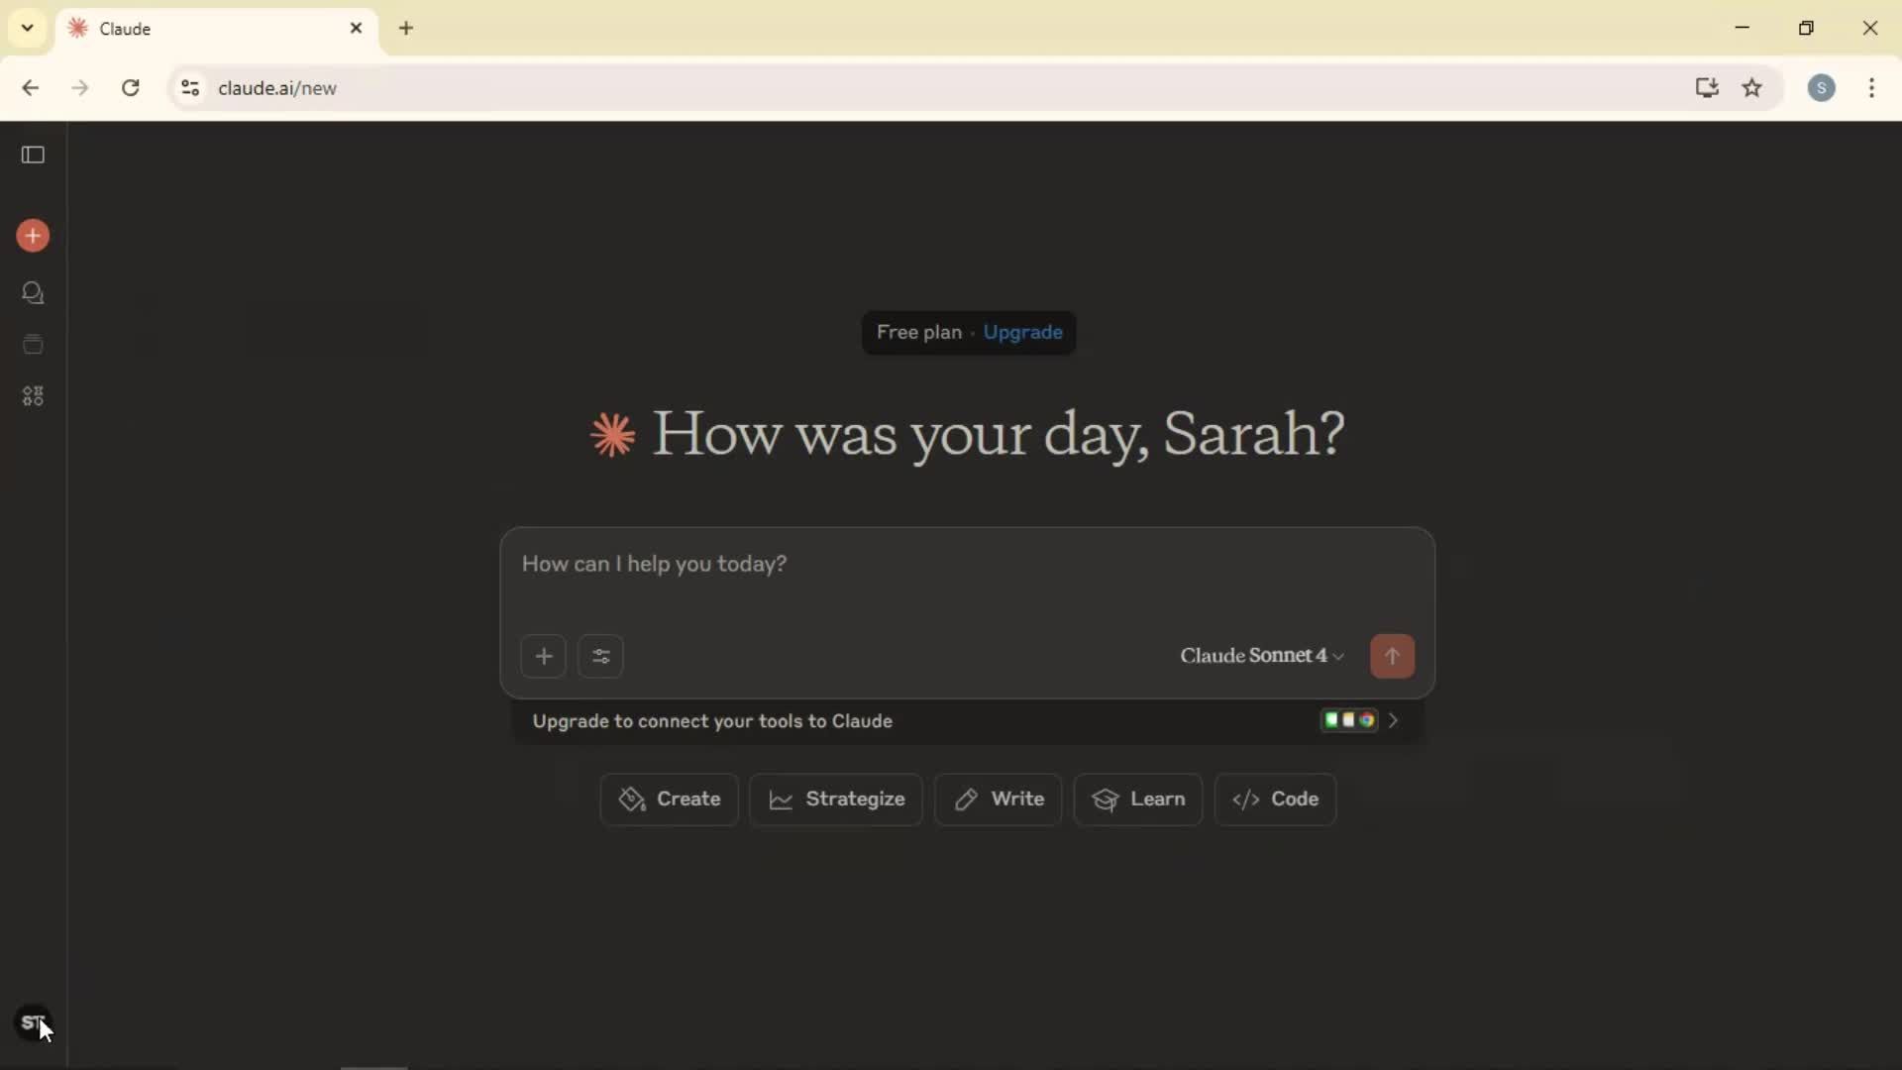The height and width of the screenshot is (1070, 1902).
Task: View site information icon in address bar
Action: (190, 88)
